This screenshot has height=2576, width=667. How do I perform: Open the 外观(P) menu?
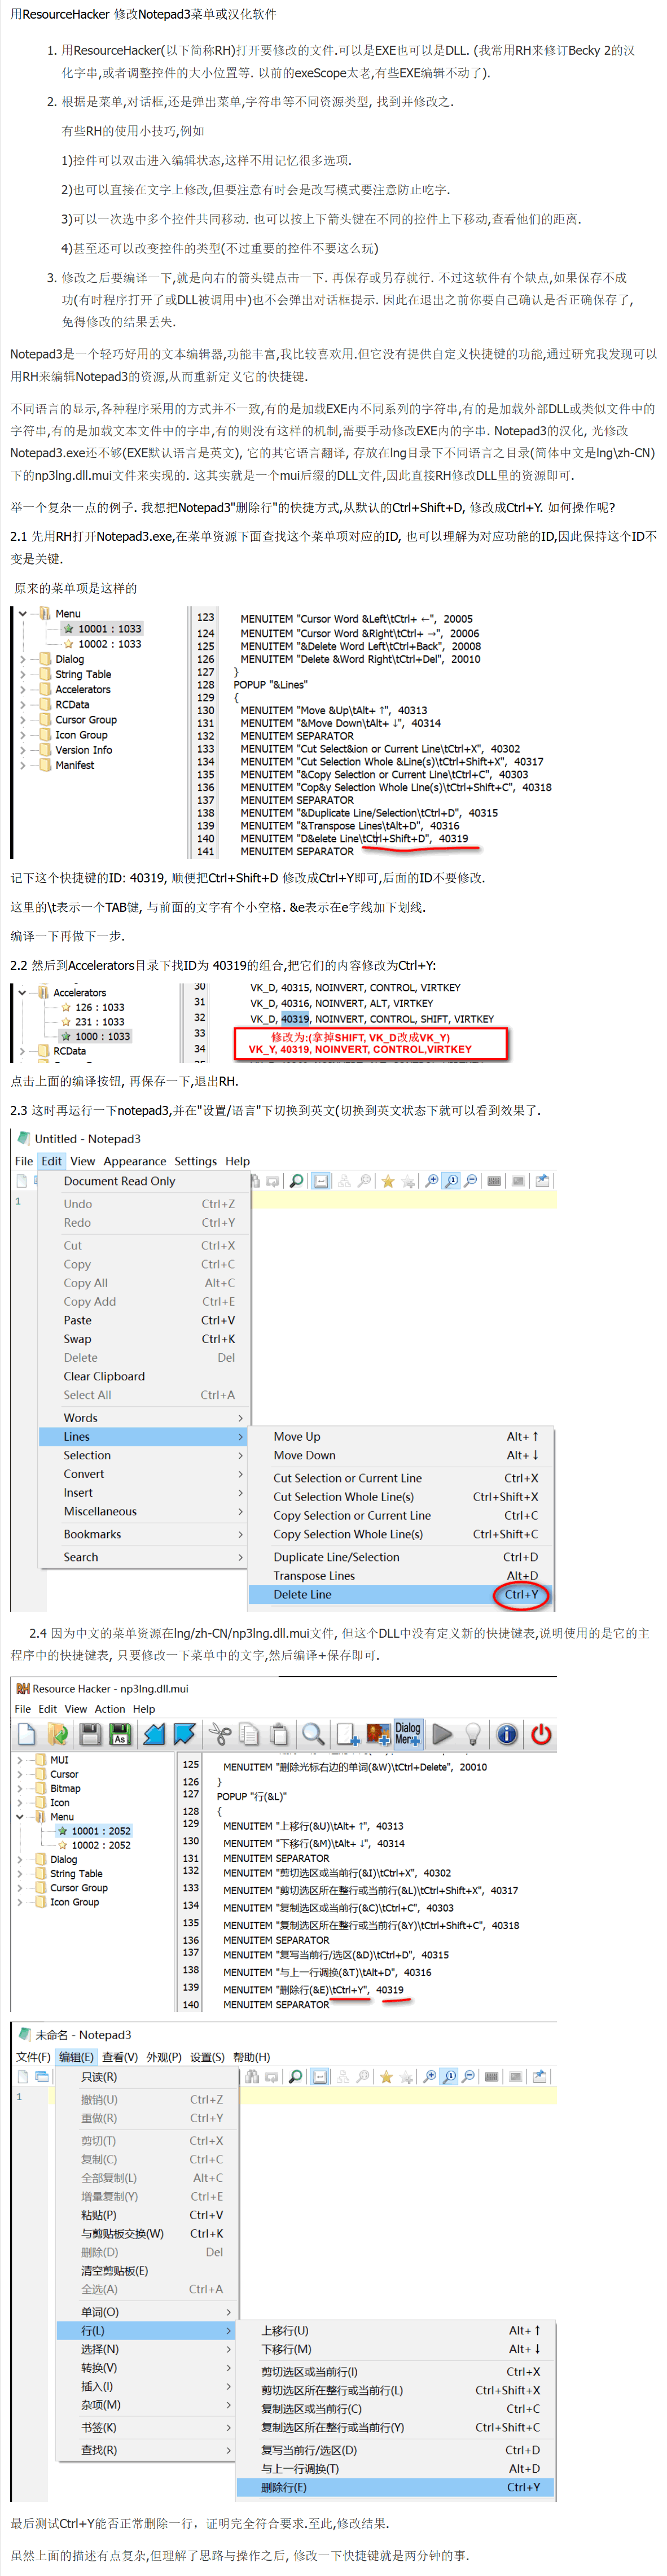pyautogui.click(x=164, y=2057)
